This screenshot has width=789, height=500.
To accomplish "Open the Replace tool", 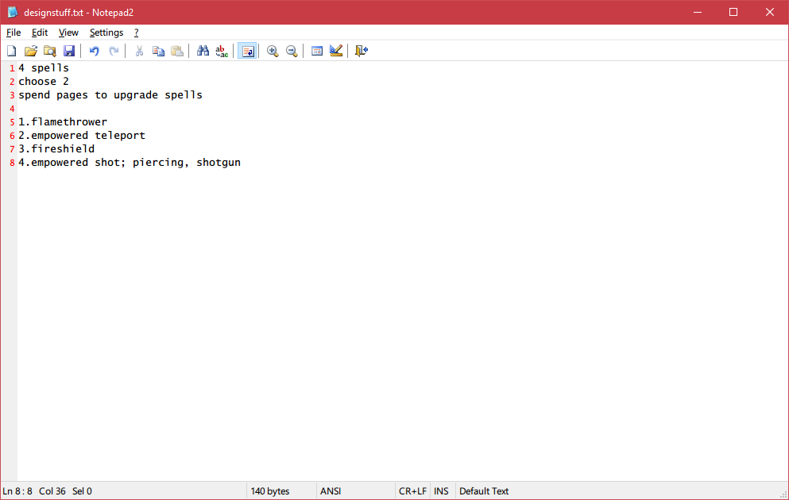I will coord(222,50).
